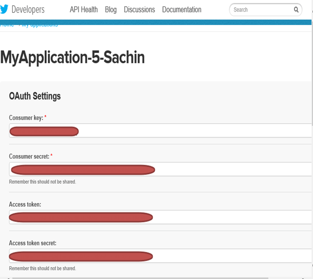Open the Developers home link
313x279 pixels.
tap(28, 10)
